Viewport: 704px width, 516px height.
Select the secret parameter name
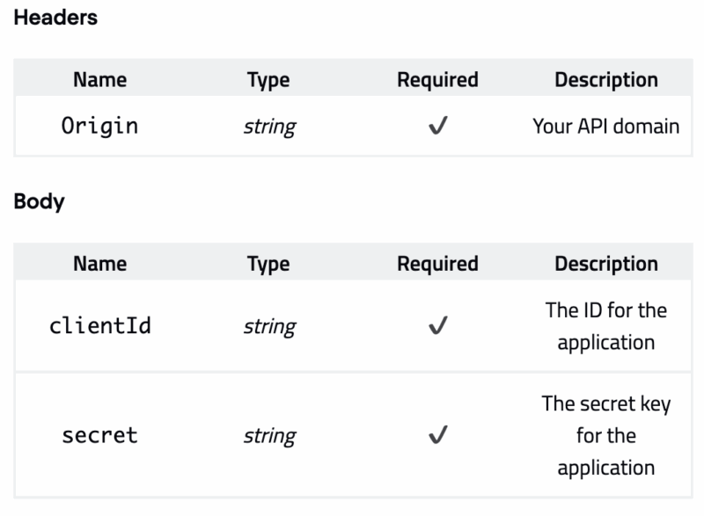pyautogui.click(x=99, y=435)
